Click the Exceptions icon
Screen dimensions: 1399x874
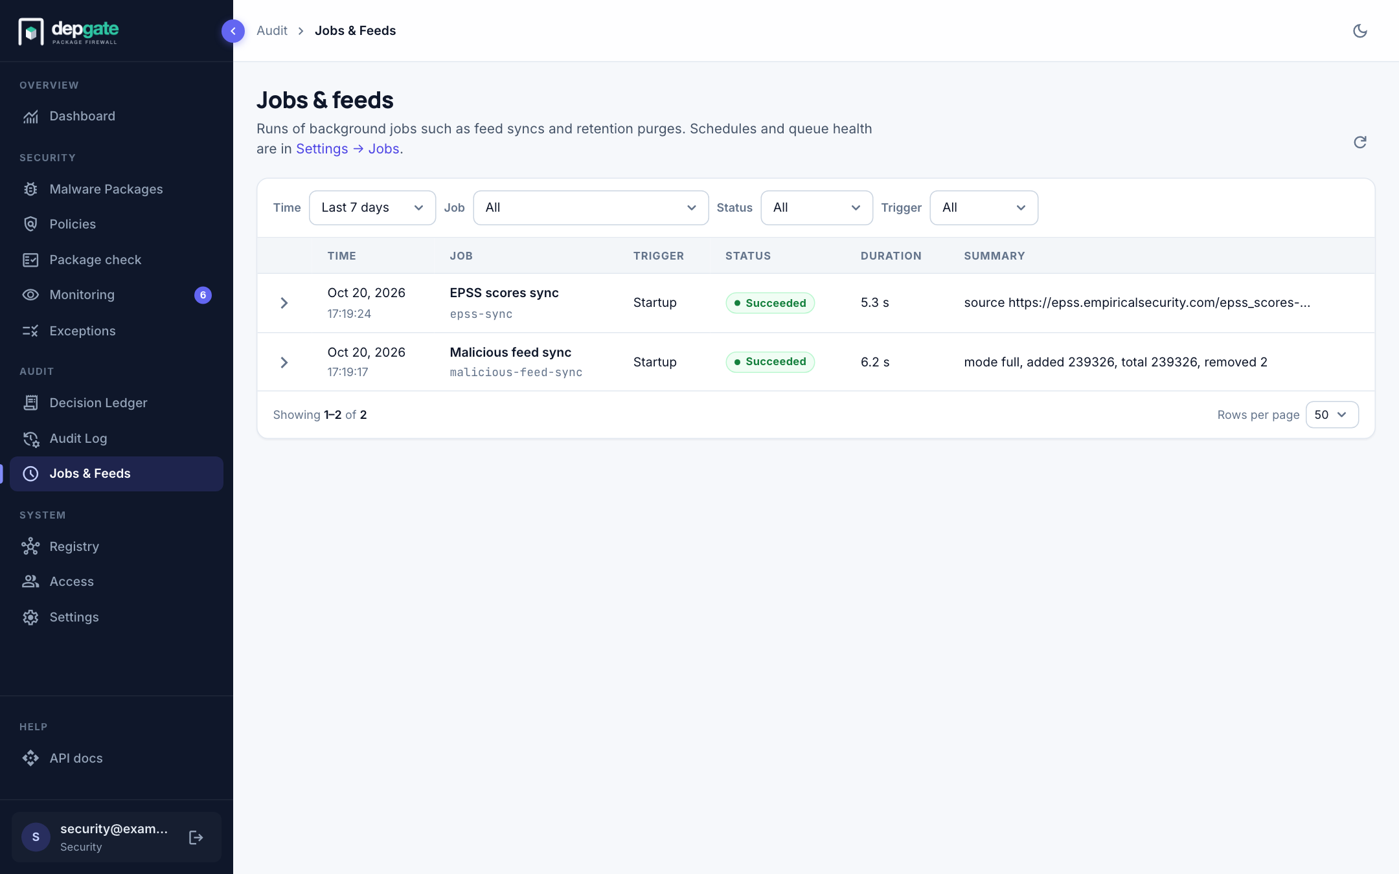click(x=30, y=331)
